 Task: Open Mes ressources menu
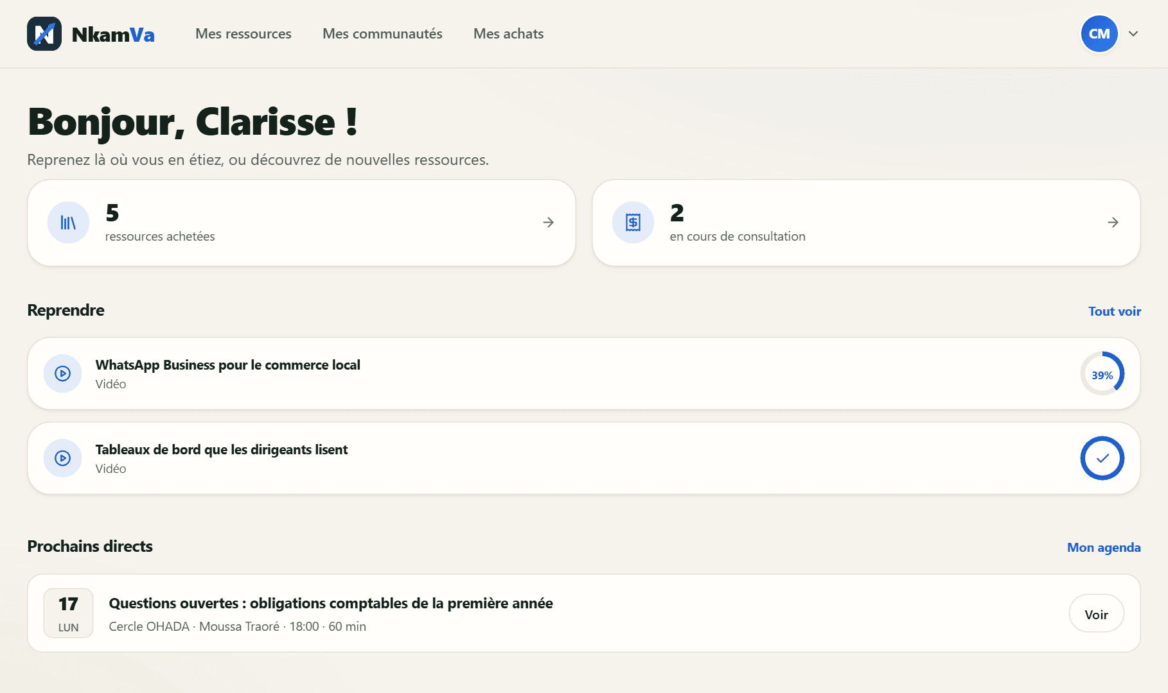click(x=243, y=34)
